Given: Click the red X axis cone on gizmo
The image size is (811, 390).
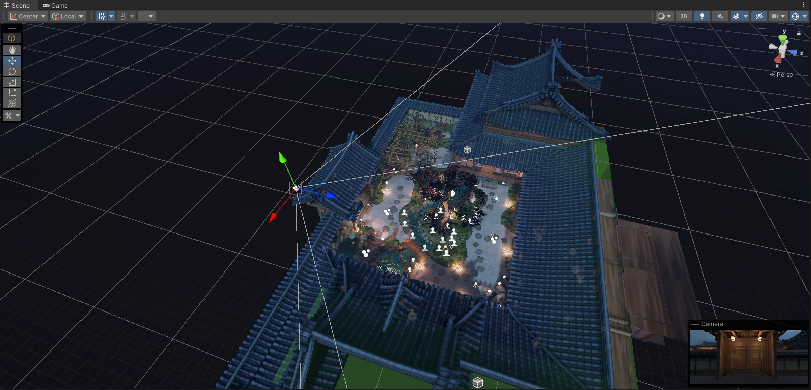Looking at the screenshot, I should (x=778, y=59).
